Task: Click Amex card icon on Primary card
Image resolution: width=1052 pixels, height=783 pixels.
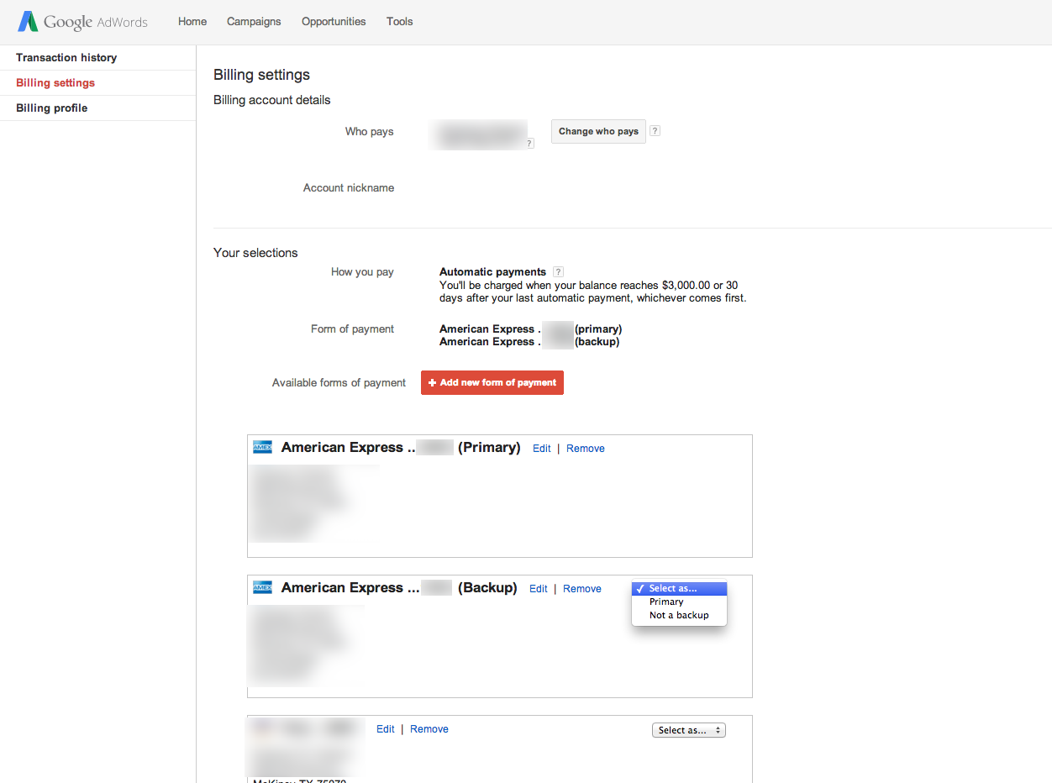Action: click(262, 447)
